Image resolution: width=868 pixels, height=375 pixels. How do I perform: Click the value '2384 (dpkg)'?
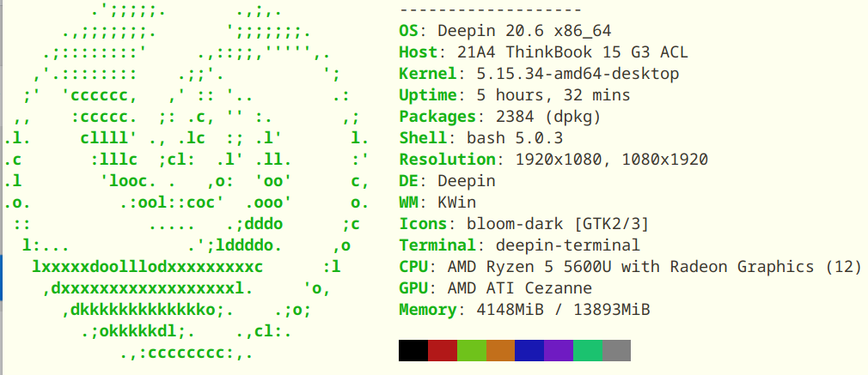548,117
